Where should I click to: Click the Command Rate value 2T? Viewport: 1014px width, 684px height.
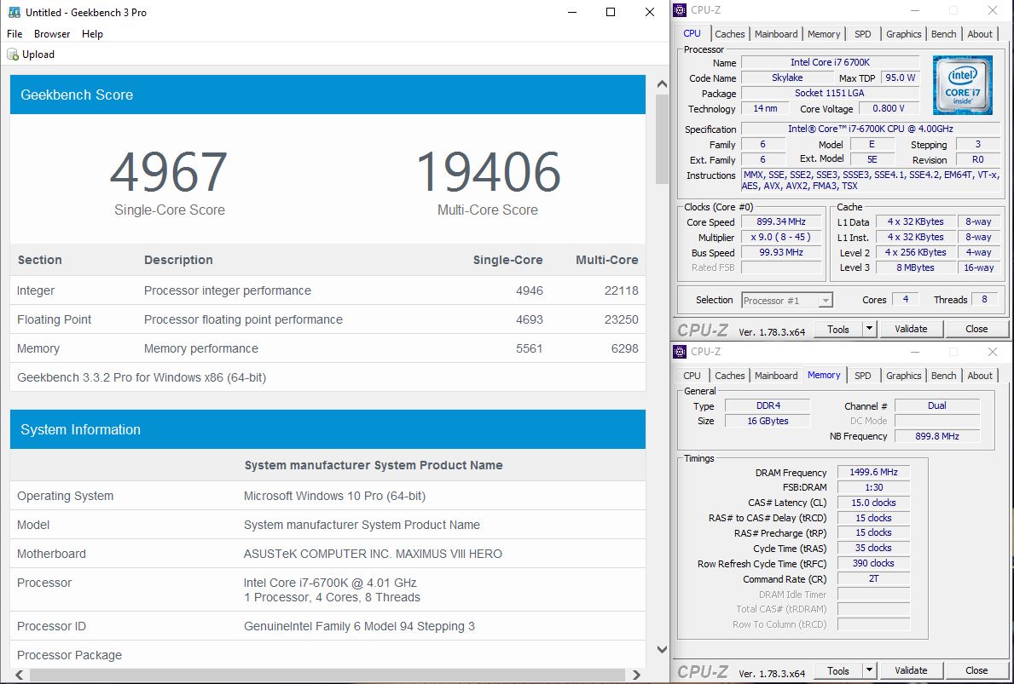pyautogui.click(x=873, y=578)
